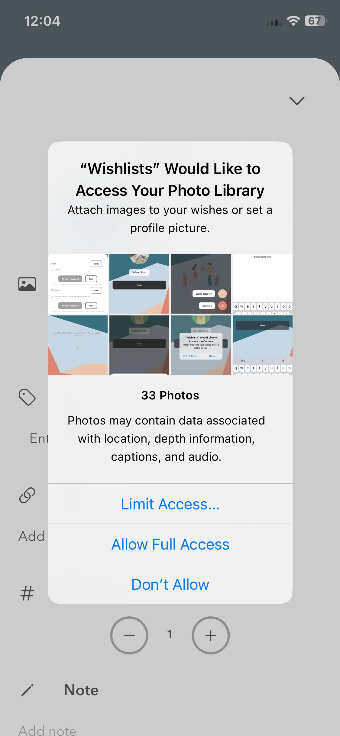Open thumbnail showing Already reserved wish list
The height and width of the screenshot is (736, 340).
[78, 284]
